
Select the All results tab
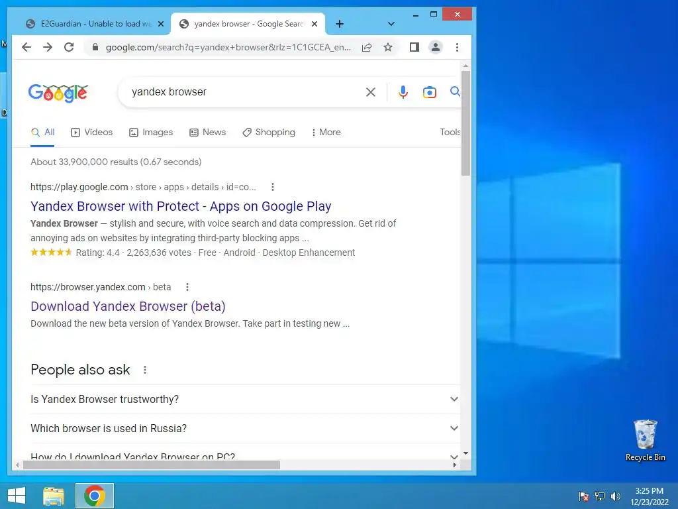click(43, 133)
